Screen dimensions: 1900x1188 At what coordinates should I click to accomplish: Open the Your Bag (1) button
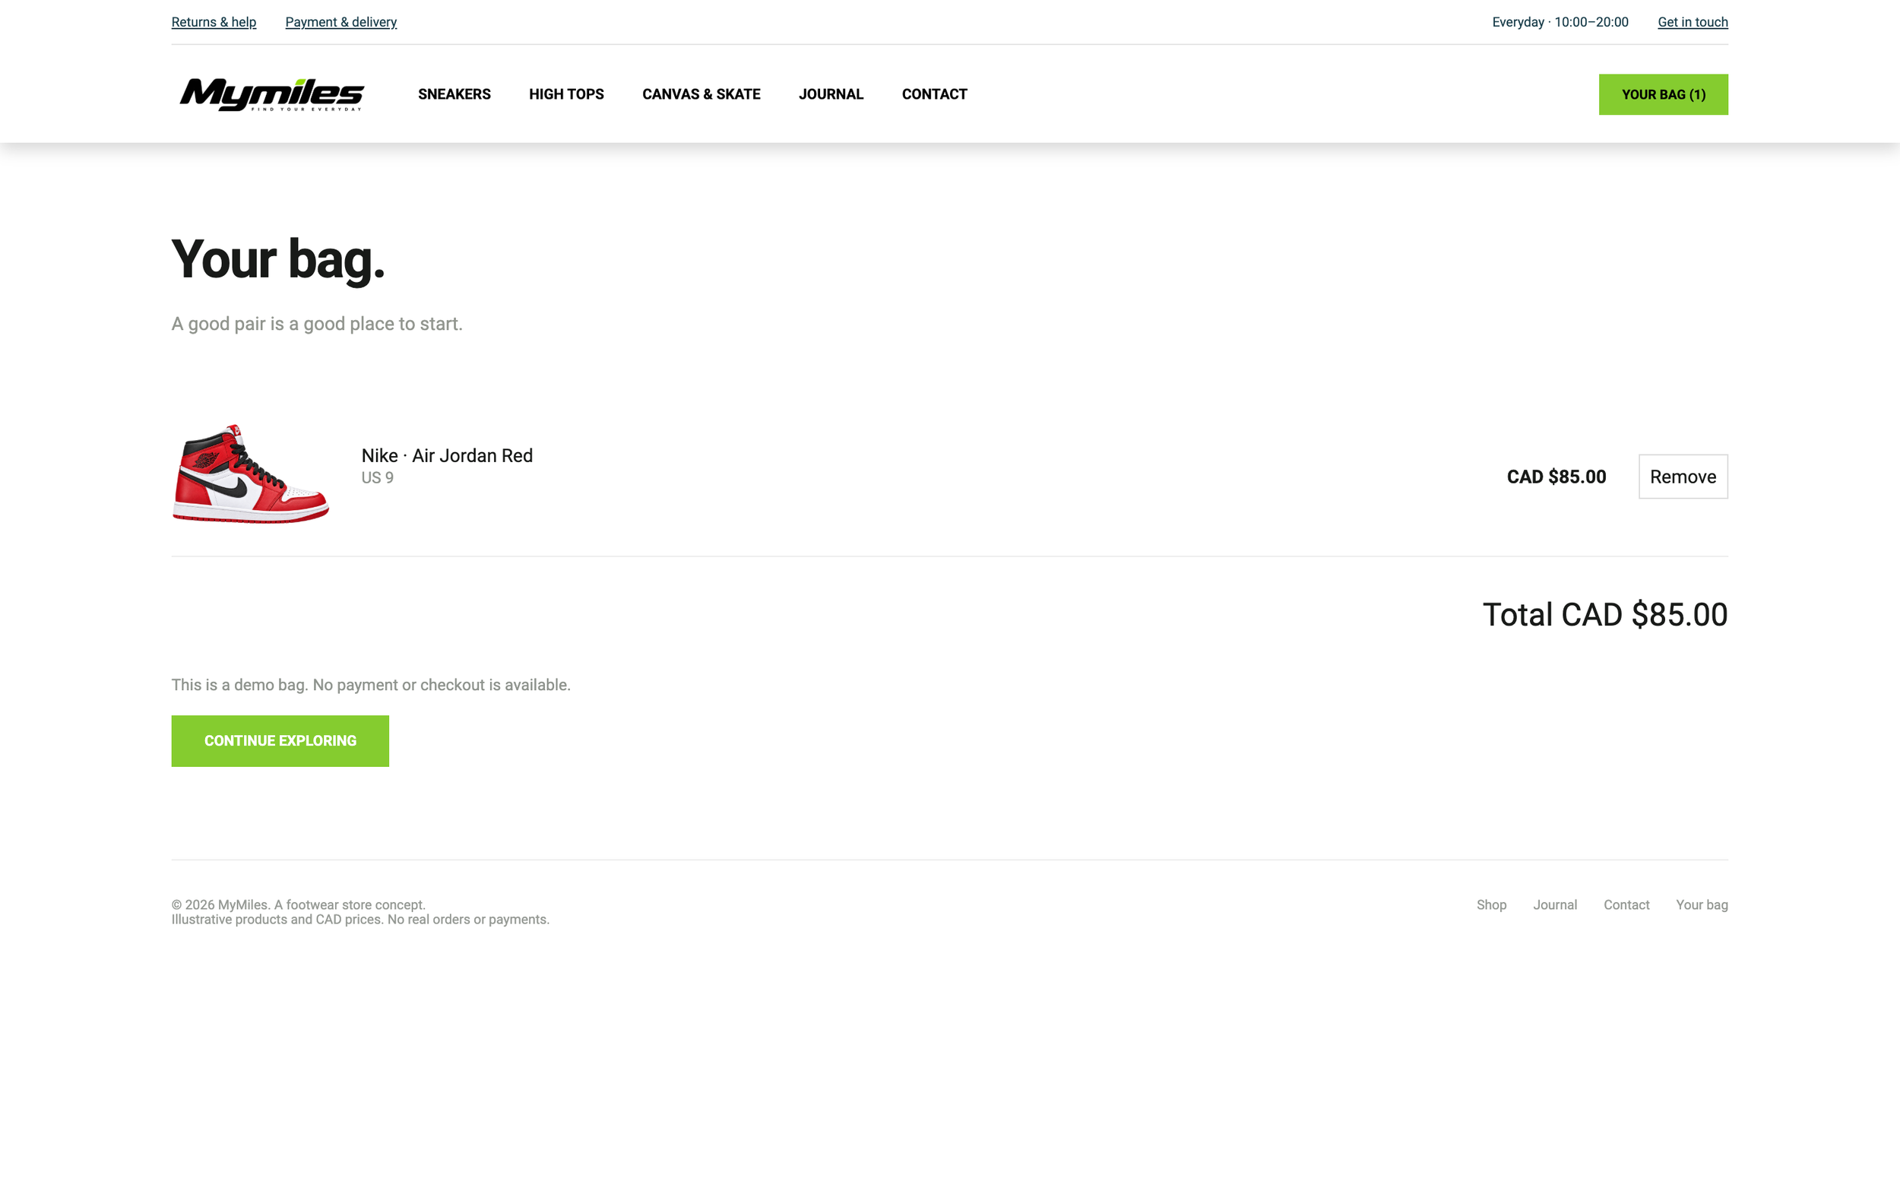pos(1664,94)
